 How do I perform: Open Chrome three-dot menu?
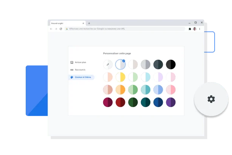[200, 29]
